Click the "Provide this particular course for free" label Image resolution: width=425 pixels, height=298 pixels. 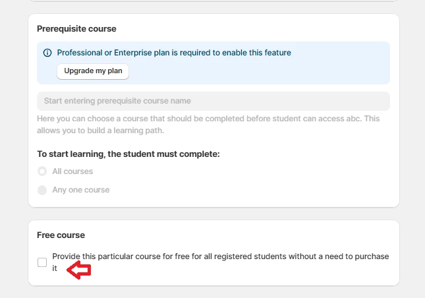coord(220,256)
